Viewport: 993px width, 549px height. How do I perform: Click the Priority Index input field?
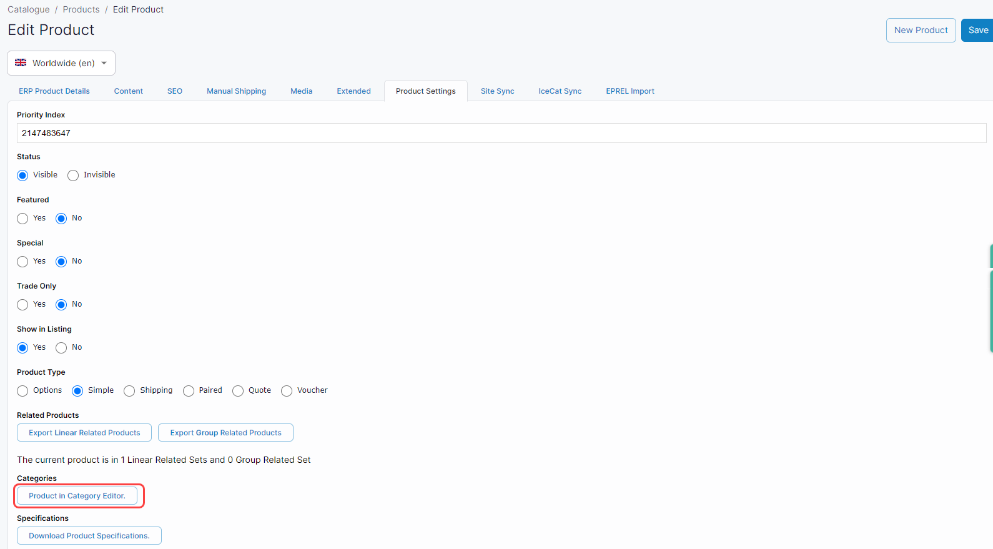click(x=501, y=133)
